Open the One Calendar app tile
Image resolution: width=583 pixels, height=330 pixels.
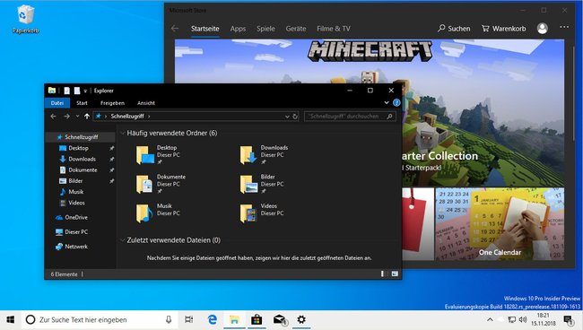point(500,224)
